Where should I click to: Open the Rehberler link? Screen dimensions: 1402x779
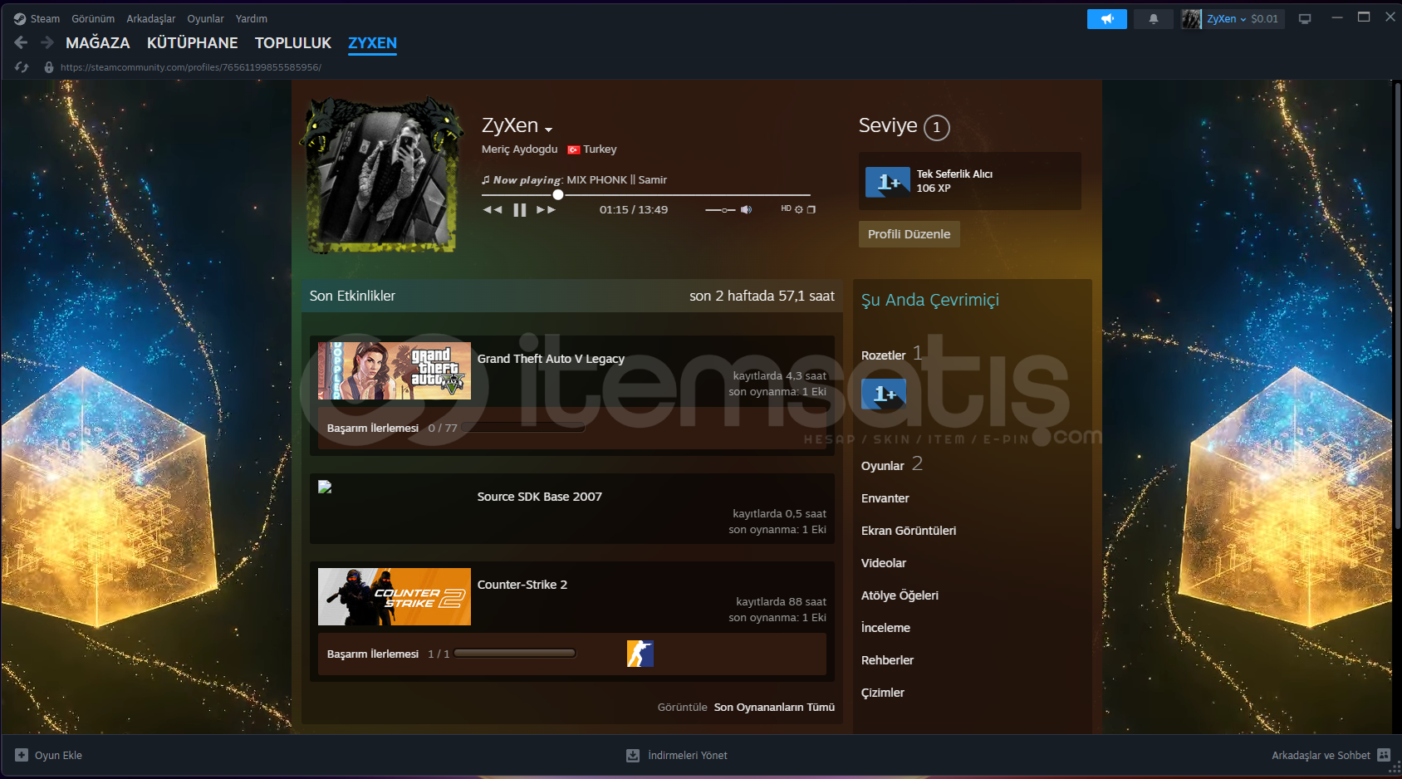coord(888,660)
